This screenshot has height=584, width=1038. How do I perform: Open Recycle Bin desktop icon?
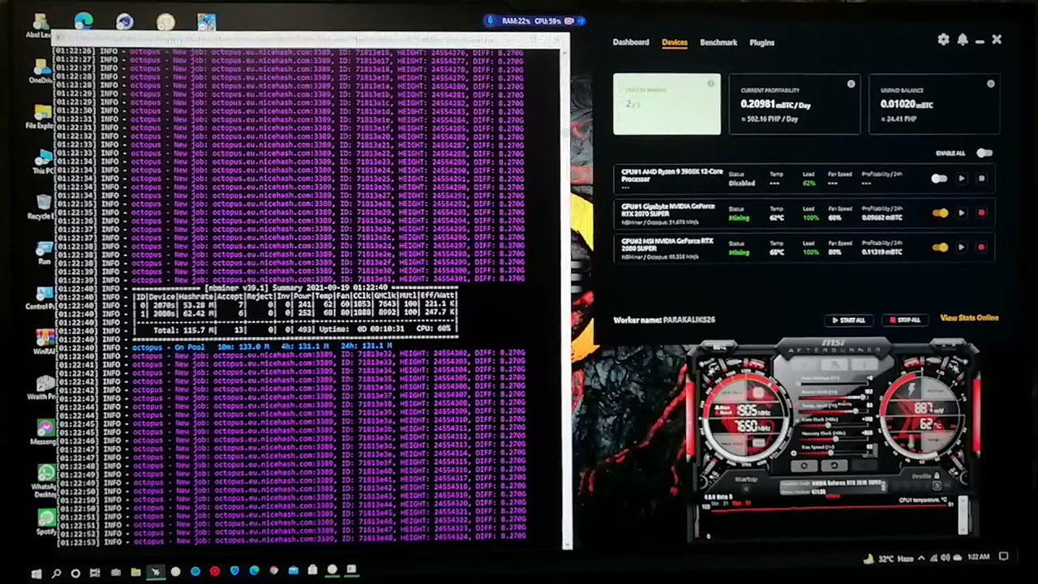coord(42,206)
